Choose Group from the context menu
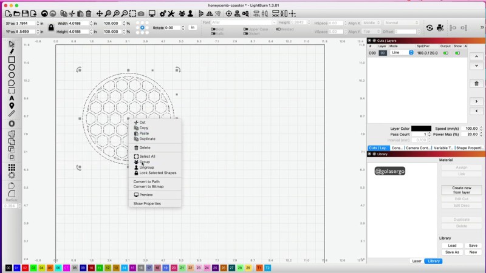Image resolution: width=486 pixels, height=273 pixels. [x=145, y=162]
